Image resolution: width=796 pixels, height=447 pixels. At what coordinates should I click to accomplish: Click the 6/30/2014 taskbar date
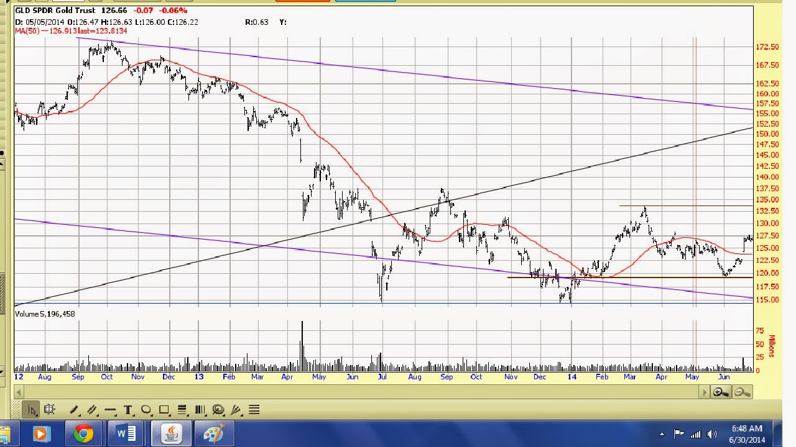747,440
